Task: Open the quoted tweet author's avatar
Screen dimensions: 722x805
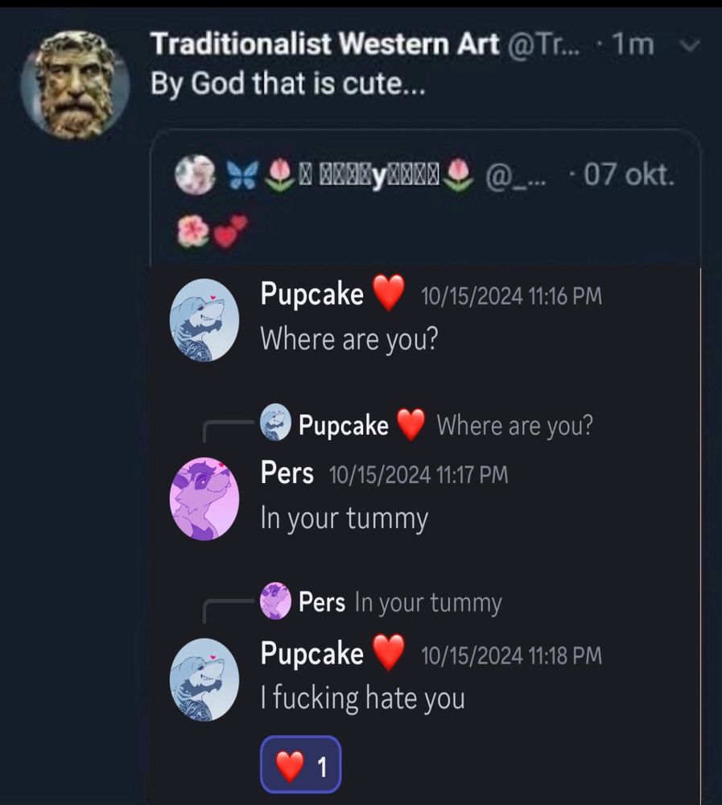Action: click(195, 175)
